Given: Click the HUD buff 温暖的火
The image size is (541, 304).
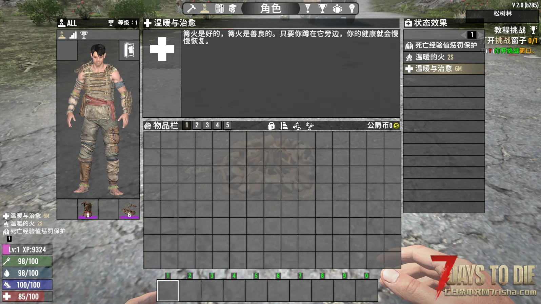Looking at the screenshot, I should [23, 223].
